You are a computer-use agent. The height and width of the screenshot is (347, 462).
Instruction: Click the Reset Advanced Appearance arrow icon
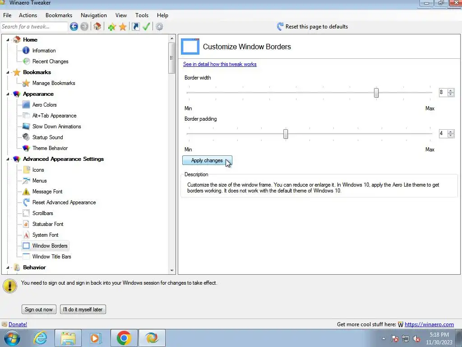pos(26,202)
